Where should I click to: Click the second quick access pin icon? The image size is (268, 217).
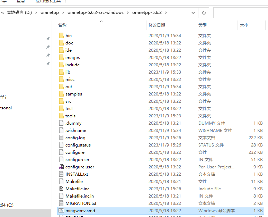point(48,47)
